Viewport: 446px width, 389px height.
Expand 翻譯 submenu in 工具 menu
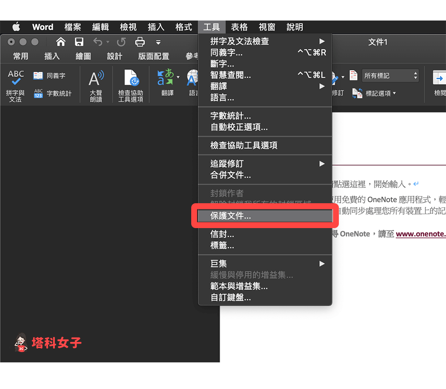coord(265,86)
